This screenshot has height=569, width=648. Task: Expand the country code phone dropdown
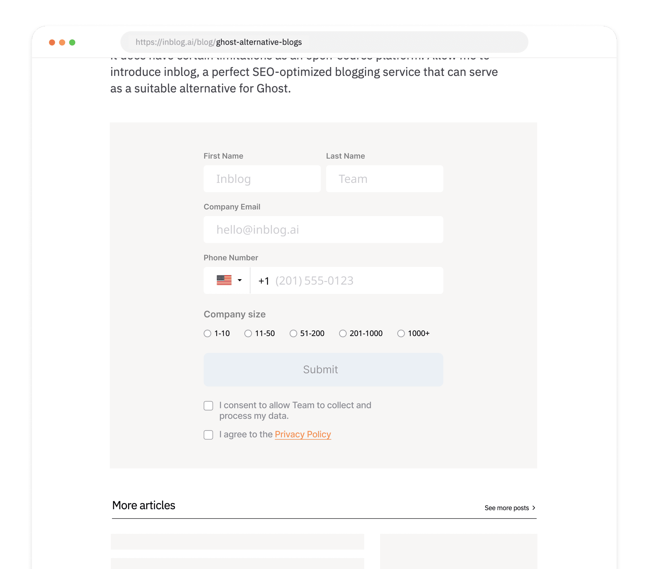point(228,280)
